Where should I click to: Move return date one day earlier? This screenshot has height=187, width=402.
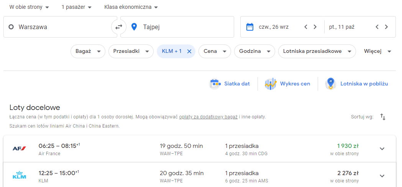click(x=377, y=27)
